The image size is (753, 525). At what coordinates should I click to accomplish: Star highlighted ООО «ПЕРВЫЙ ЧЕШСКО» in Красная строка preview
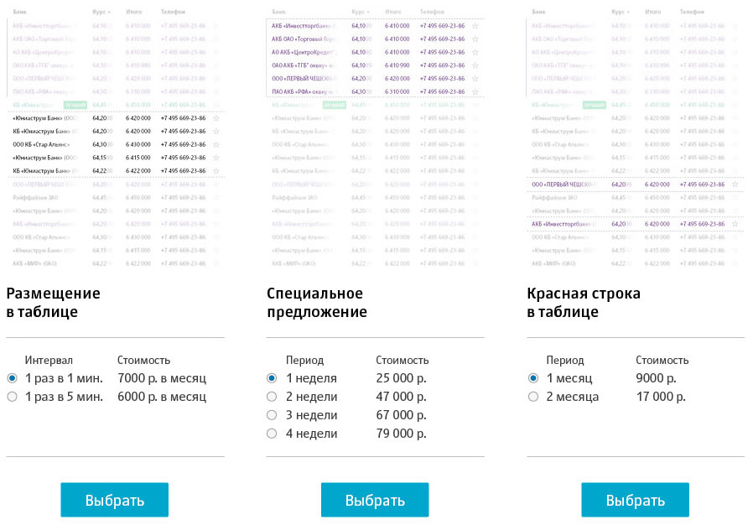735,184
